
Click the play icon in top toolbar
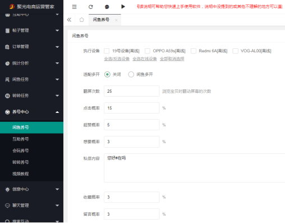click(x=123, y=7)
